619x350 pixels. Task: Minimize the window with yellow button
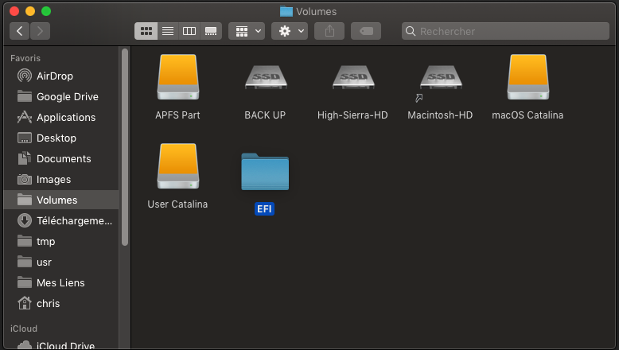tap(30, 11)
